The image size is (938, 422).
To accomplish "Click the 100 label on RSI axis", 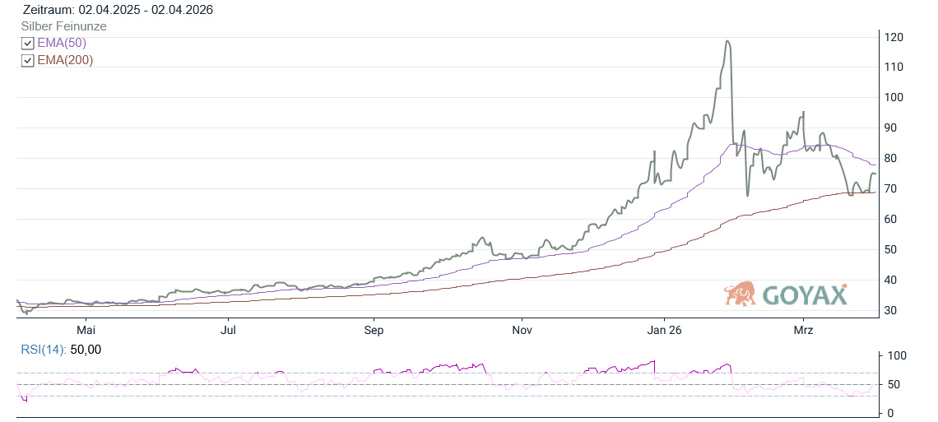I will [897, 356].
